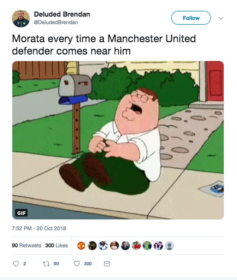Screen dimensions: 237x280
Task: Open the Manchester United crest liker avatar
Action: 81,246
